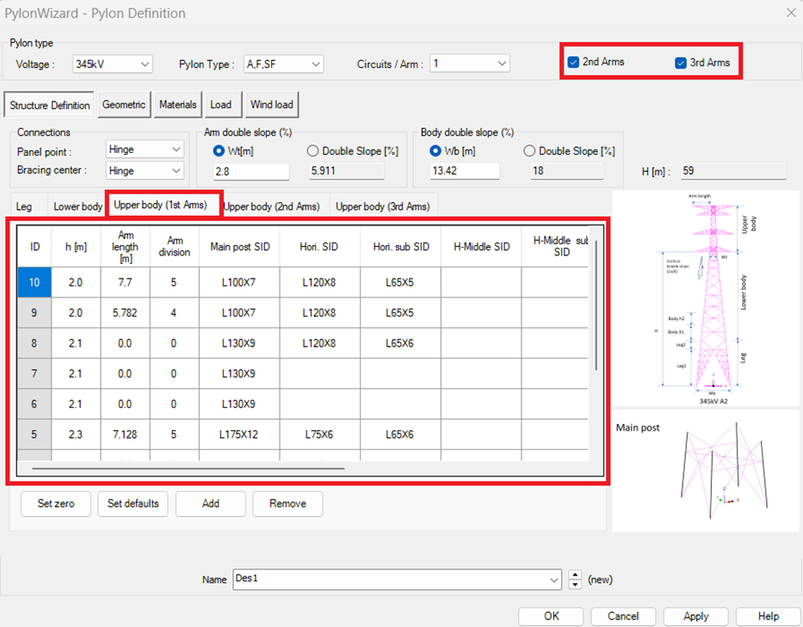
Task: Close the Pylon Definition dialog
Action: 790,12
